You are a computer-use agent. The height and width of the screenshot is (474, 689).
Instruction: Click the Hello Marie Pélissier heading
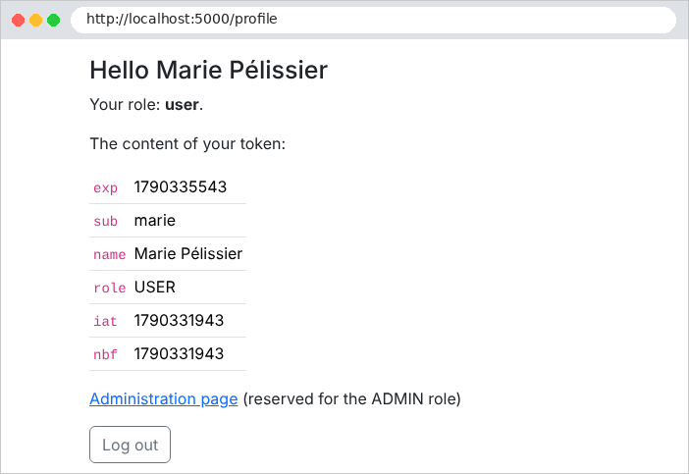[x=209, y=70]
